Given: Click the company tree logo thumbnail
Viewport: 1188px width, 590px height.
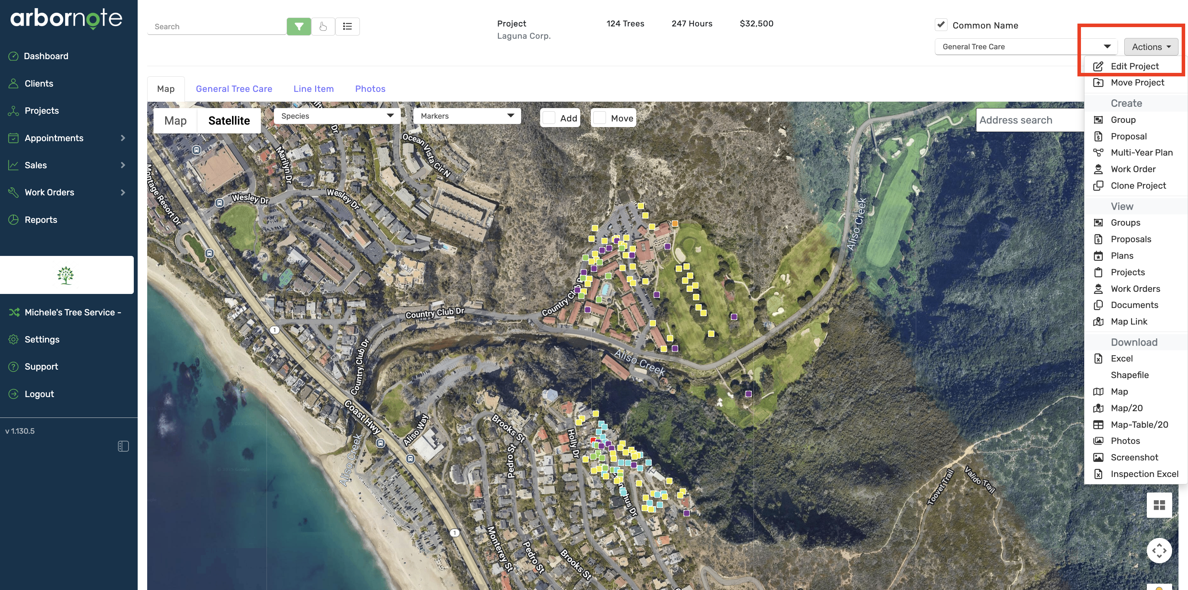Looking at the screenshot, I should 66,275.
